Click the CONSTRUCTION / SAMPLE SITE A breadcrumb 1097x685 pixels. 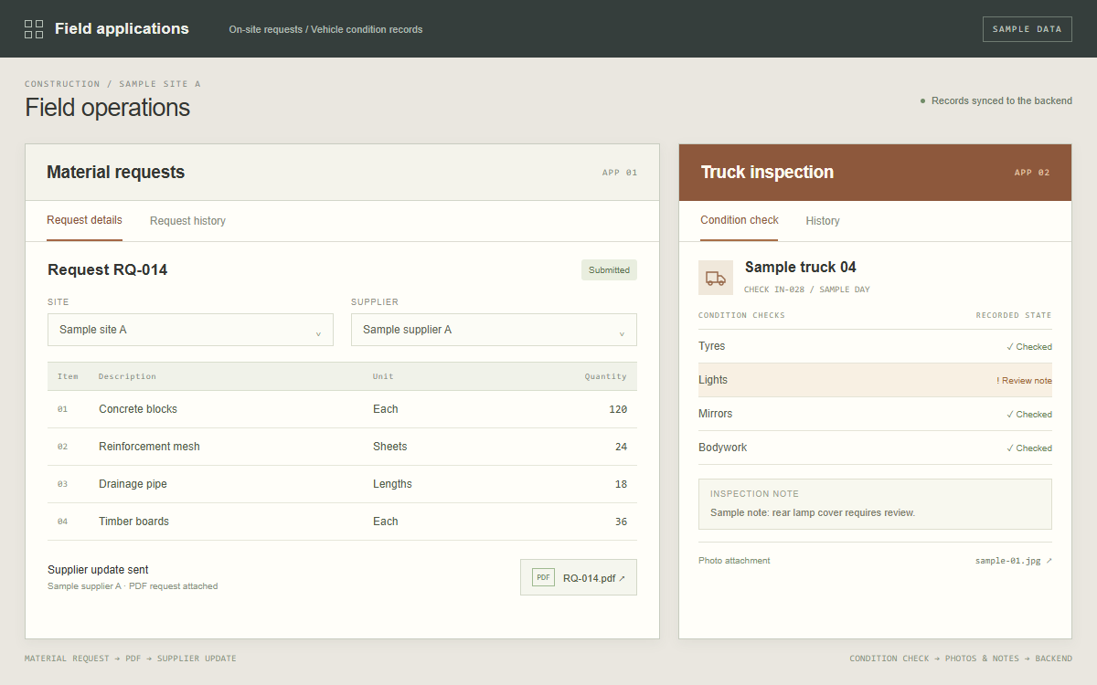[112, 84]
